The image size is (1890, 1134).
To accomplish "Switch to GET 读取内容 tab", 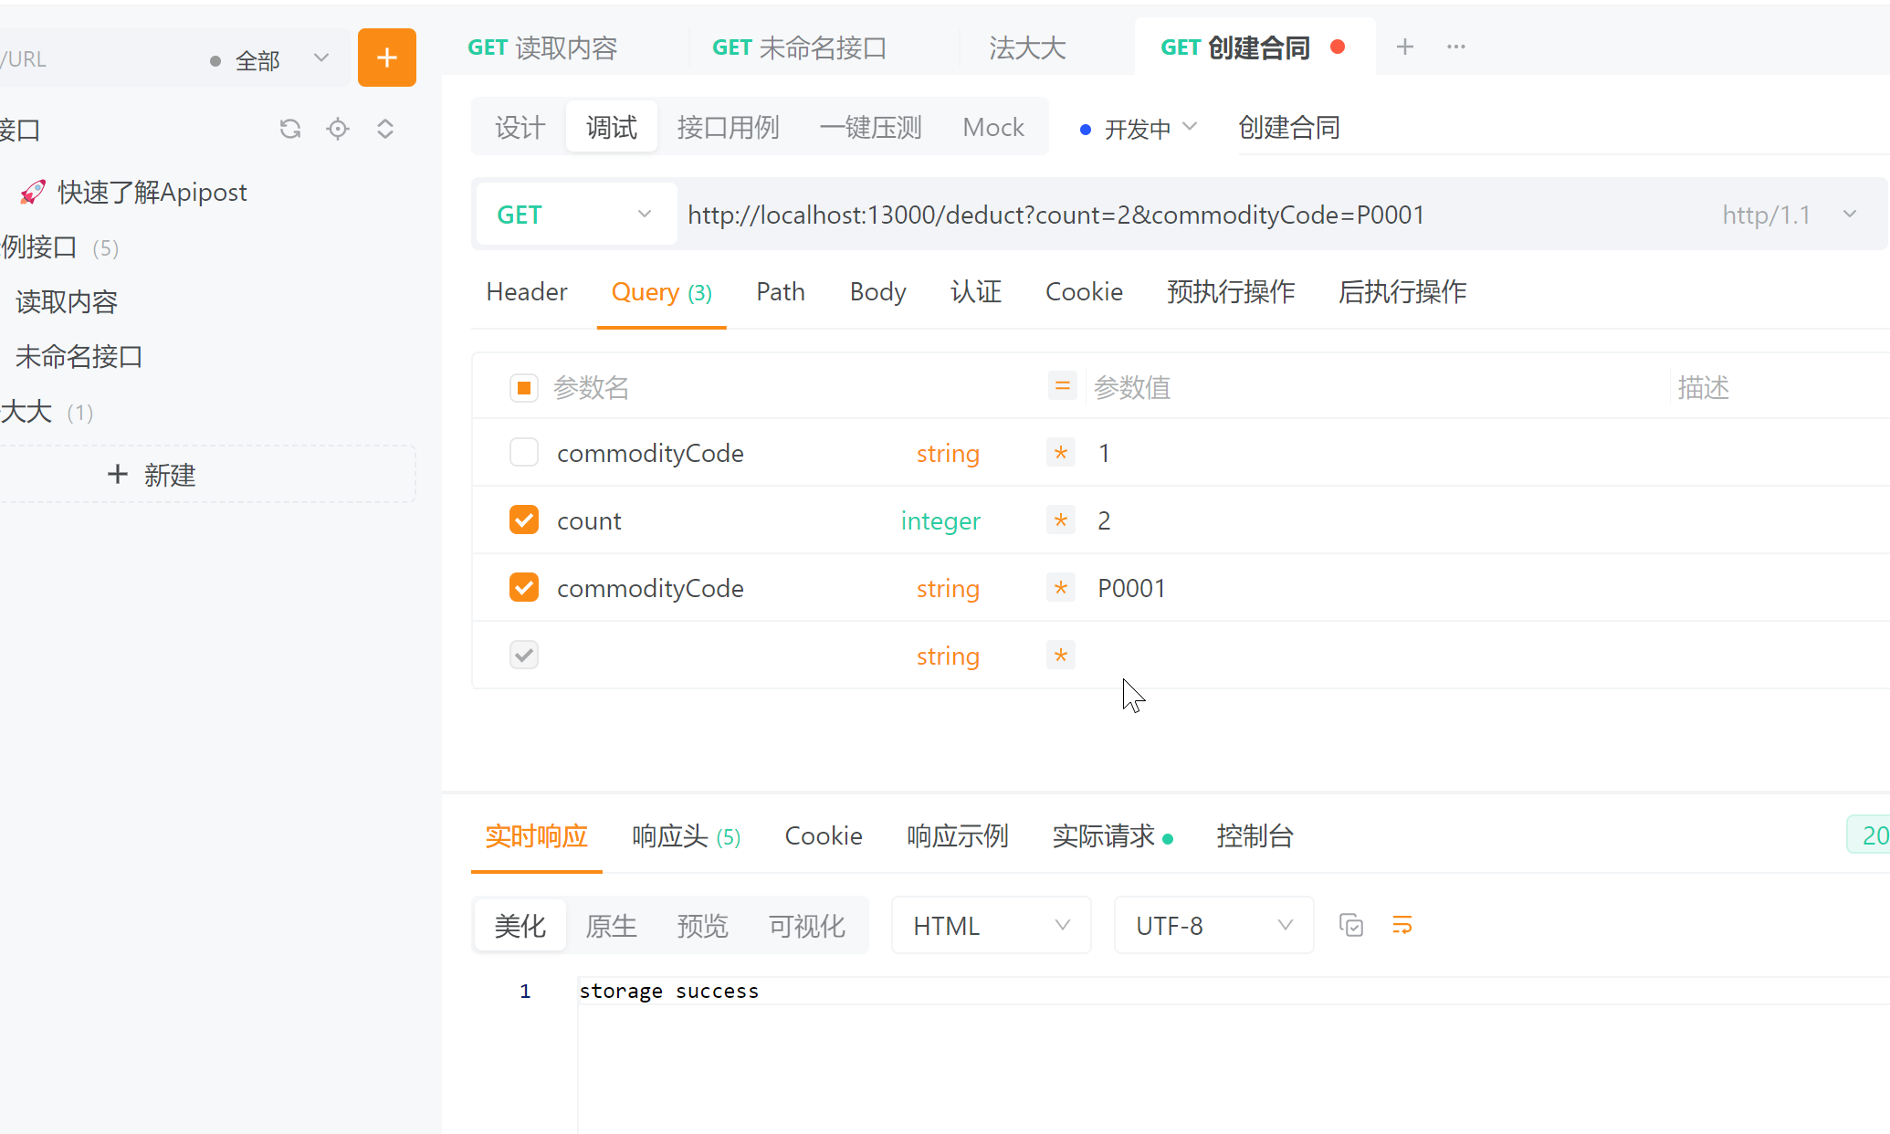I will (x=543, y=47).
